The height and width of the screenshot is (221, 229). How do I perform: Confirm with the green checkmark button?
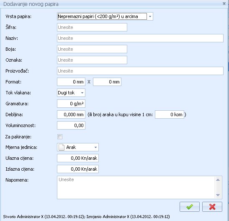(x=189, y=207)
